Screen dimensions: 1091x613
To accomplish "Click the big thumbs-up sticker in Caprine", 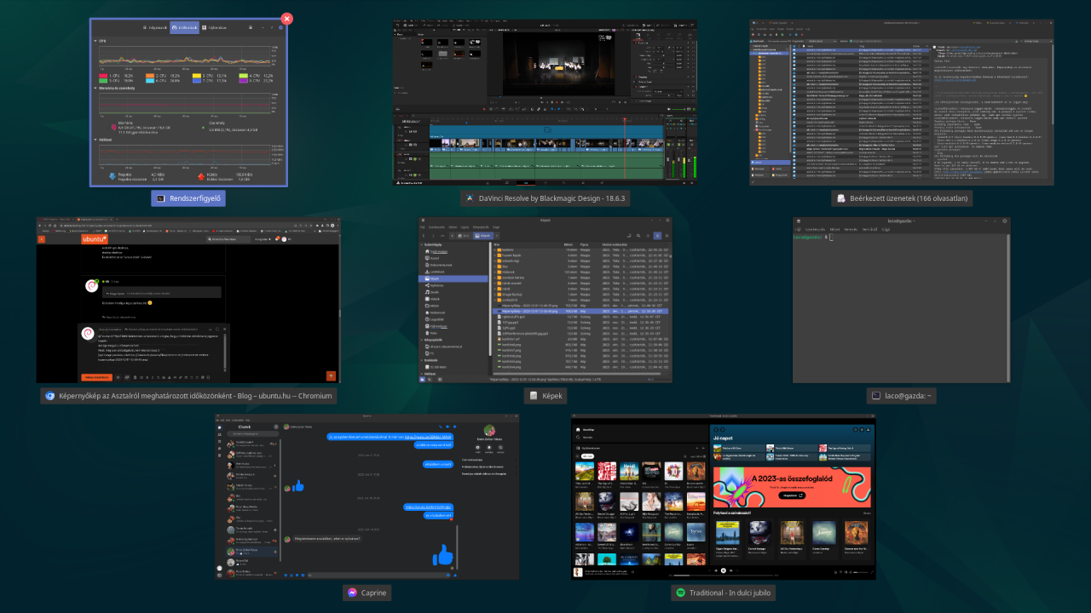I will [442, 556].
